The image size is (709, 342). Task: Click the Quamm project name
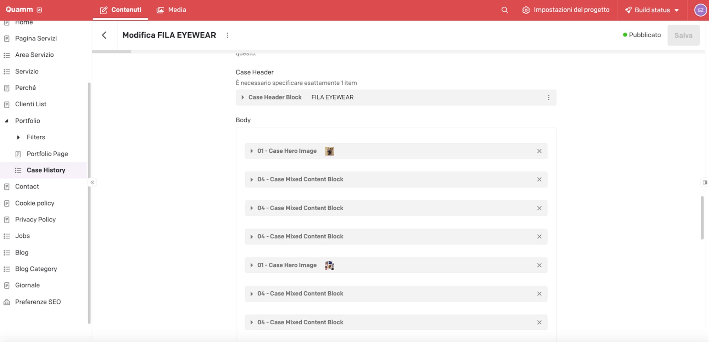pos(19,10)
